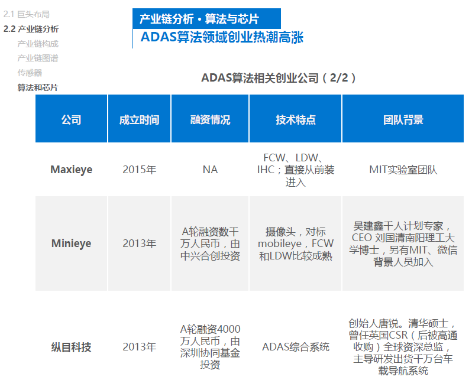Go to 产业链图谱 in the outline
The image size is (472, 380).
[x=38, y=58]
